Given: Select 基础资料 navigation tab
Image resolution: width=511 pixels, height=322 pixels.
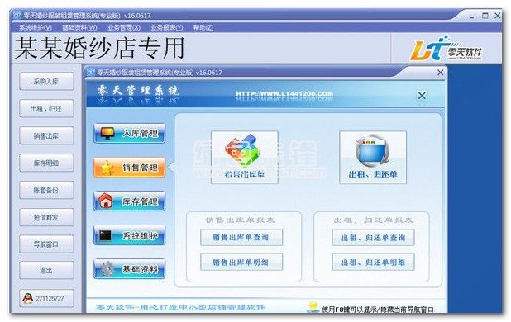Looking at the screenshot, I should (x=129, y=269).
